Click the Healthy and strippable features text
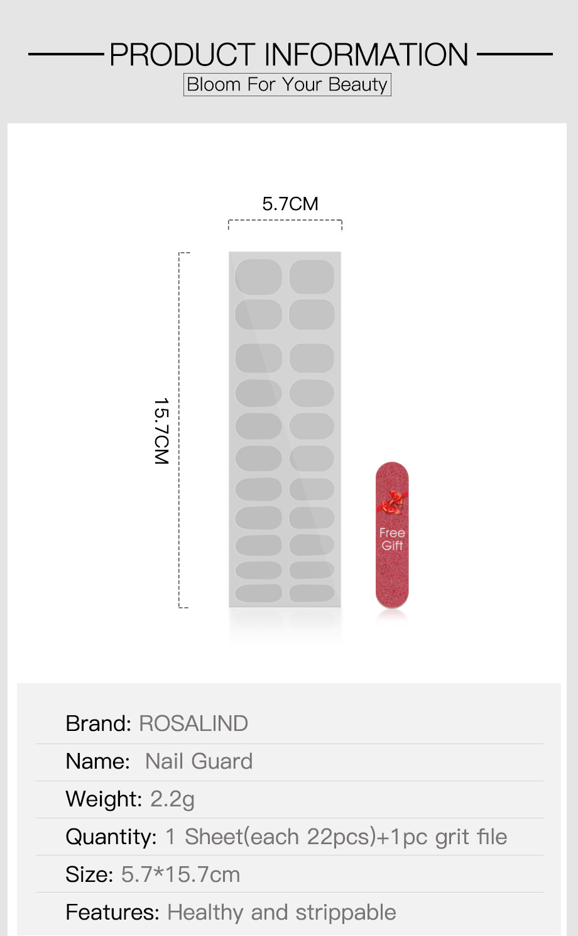 point(281,912)
